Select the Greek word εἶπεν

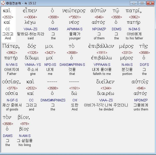click(x=30, y=11)
